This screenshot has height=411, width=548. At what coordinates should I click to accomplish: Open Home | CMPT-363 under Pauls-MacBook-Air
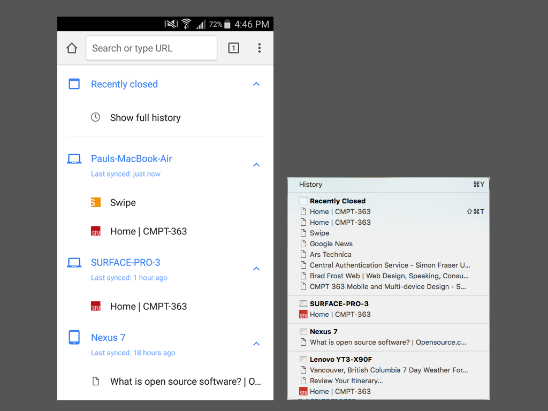click(149, 231)
